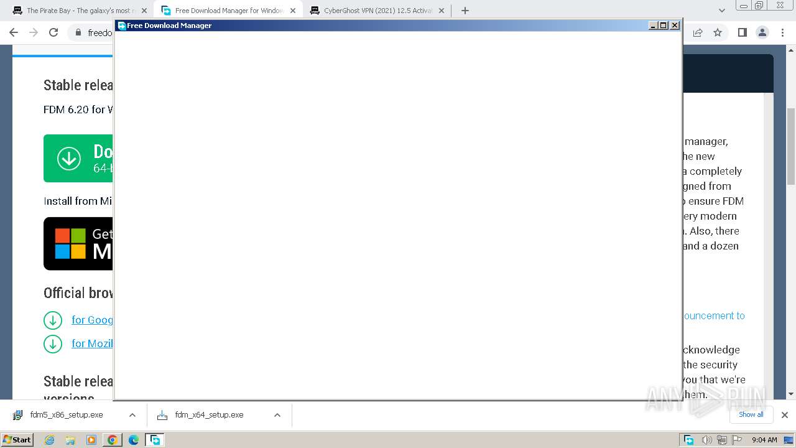
Task: Expand options for fdm_x64_setup.exe
Action: coord(277,415)
